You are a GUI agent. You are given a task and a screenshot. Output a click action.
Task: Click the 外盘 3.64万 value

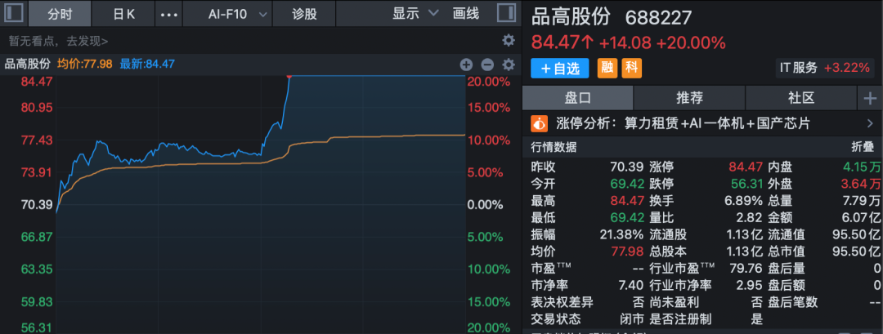(862, 184)
